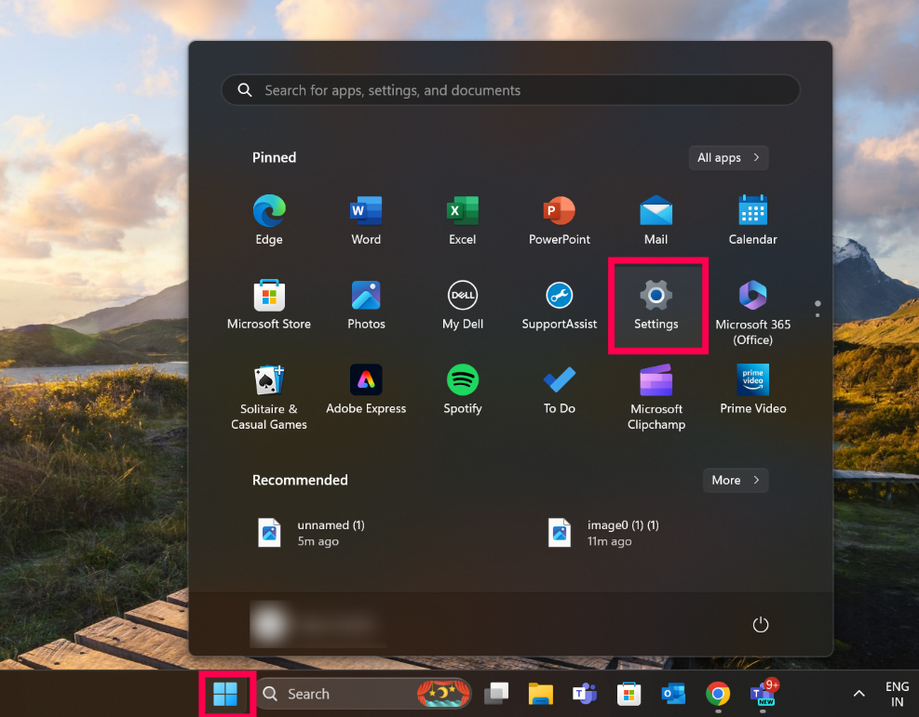Launch Word from pinned apps

point(366,220)
